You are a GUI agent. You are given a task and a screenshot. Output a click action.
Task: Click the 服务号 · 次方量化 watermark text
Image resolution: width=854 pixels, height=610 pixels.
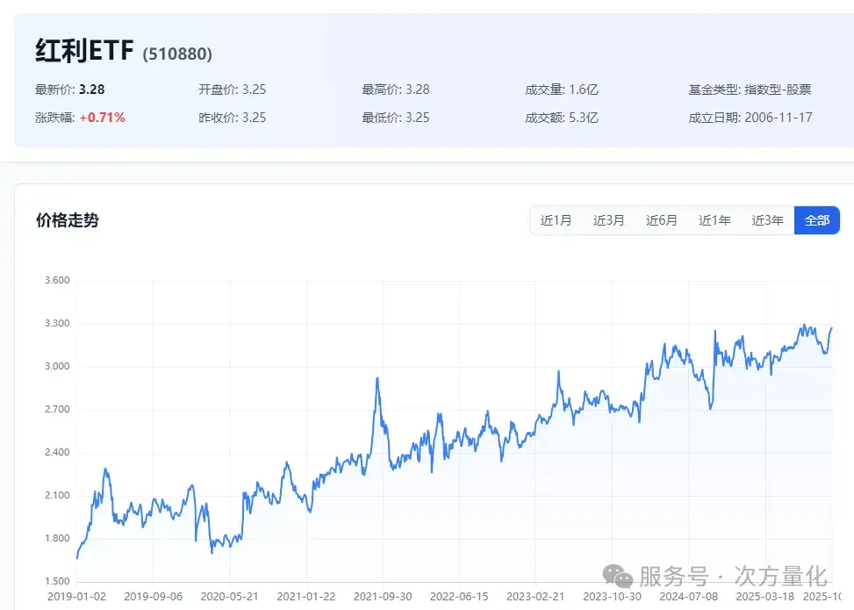point(733,577)
